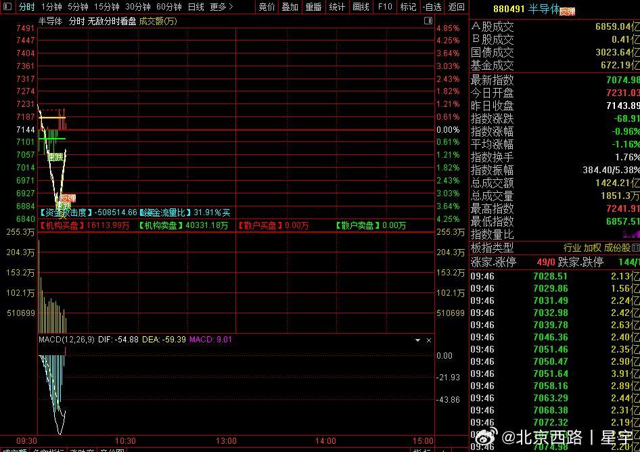The width and height of the screenshot is (640, 452).
Task: Click the 最新指数 7074.98 row
Action: click(555, 80)
